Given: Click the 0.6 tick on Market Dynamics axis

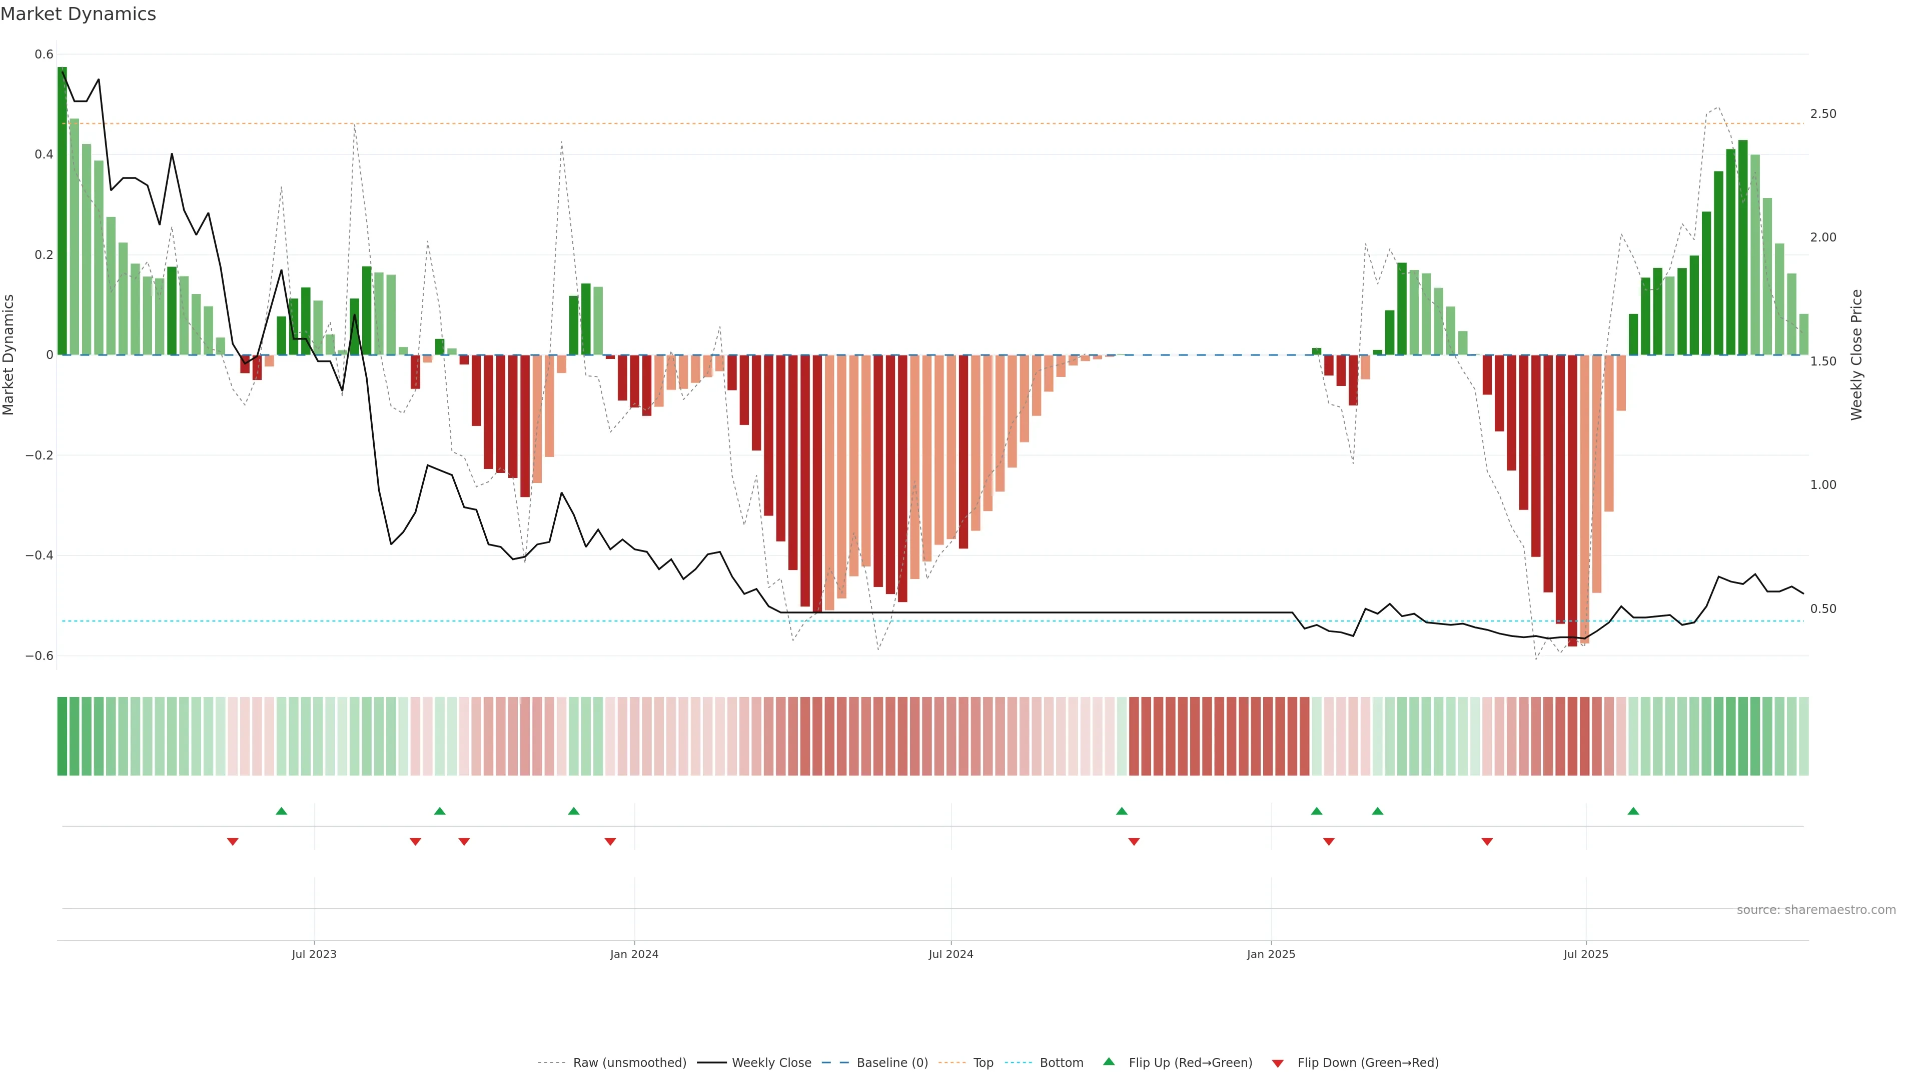Looking at the screenshot, I should (x=44, y=54).
